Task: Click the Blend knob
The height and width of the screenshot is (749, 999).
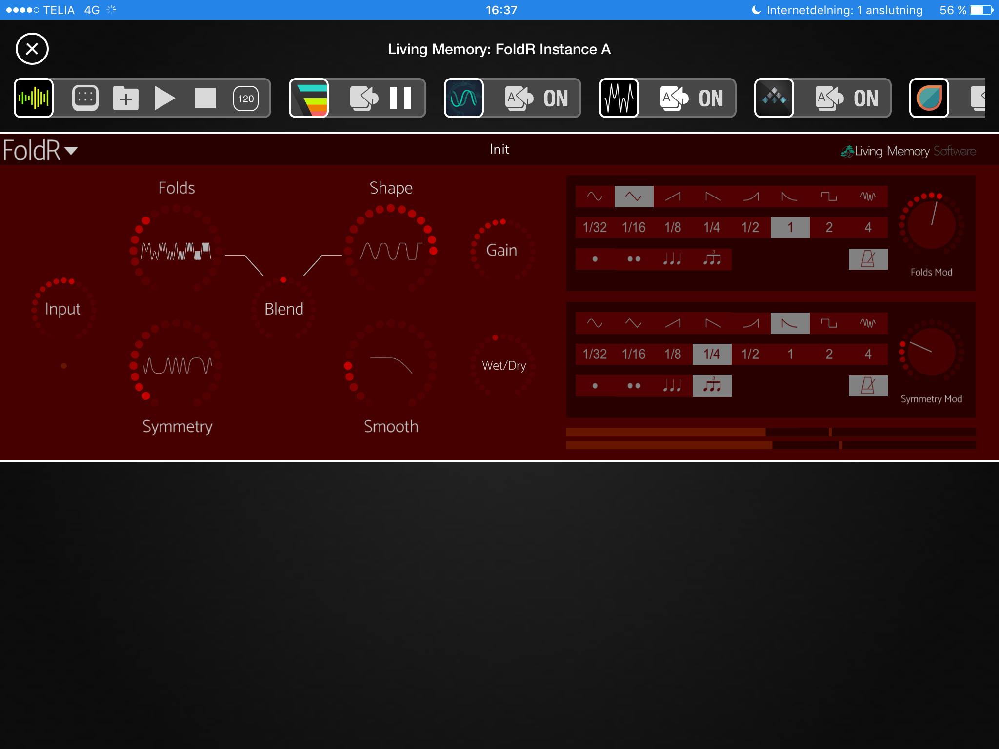Action: [x=283, y=309]
